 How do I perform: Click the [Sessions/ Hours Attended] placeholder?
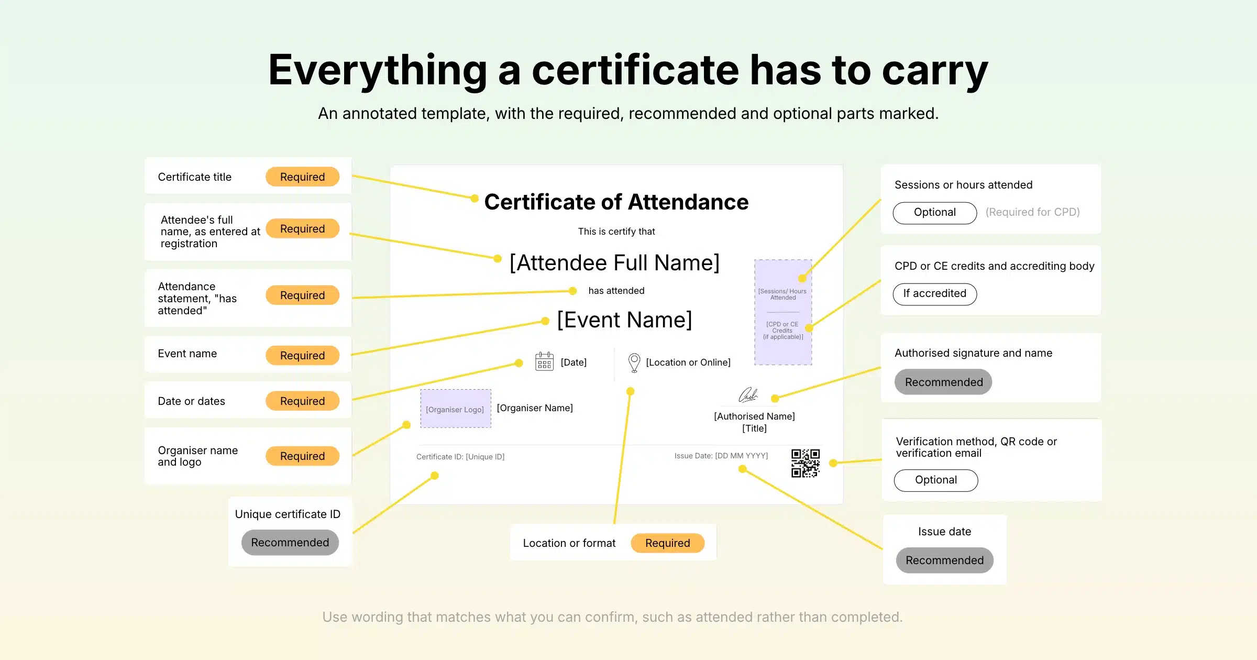point(782,294)
